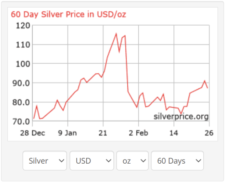Select the "14" date axis label
Screen dimensions: 225x183
coord(174,133)
